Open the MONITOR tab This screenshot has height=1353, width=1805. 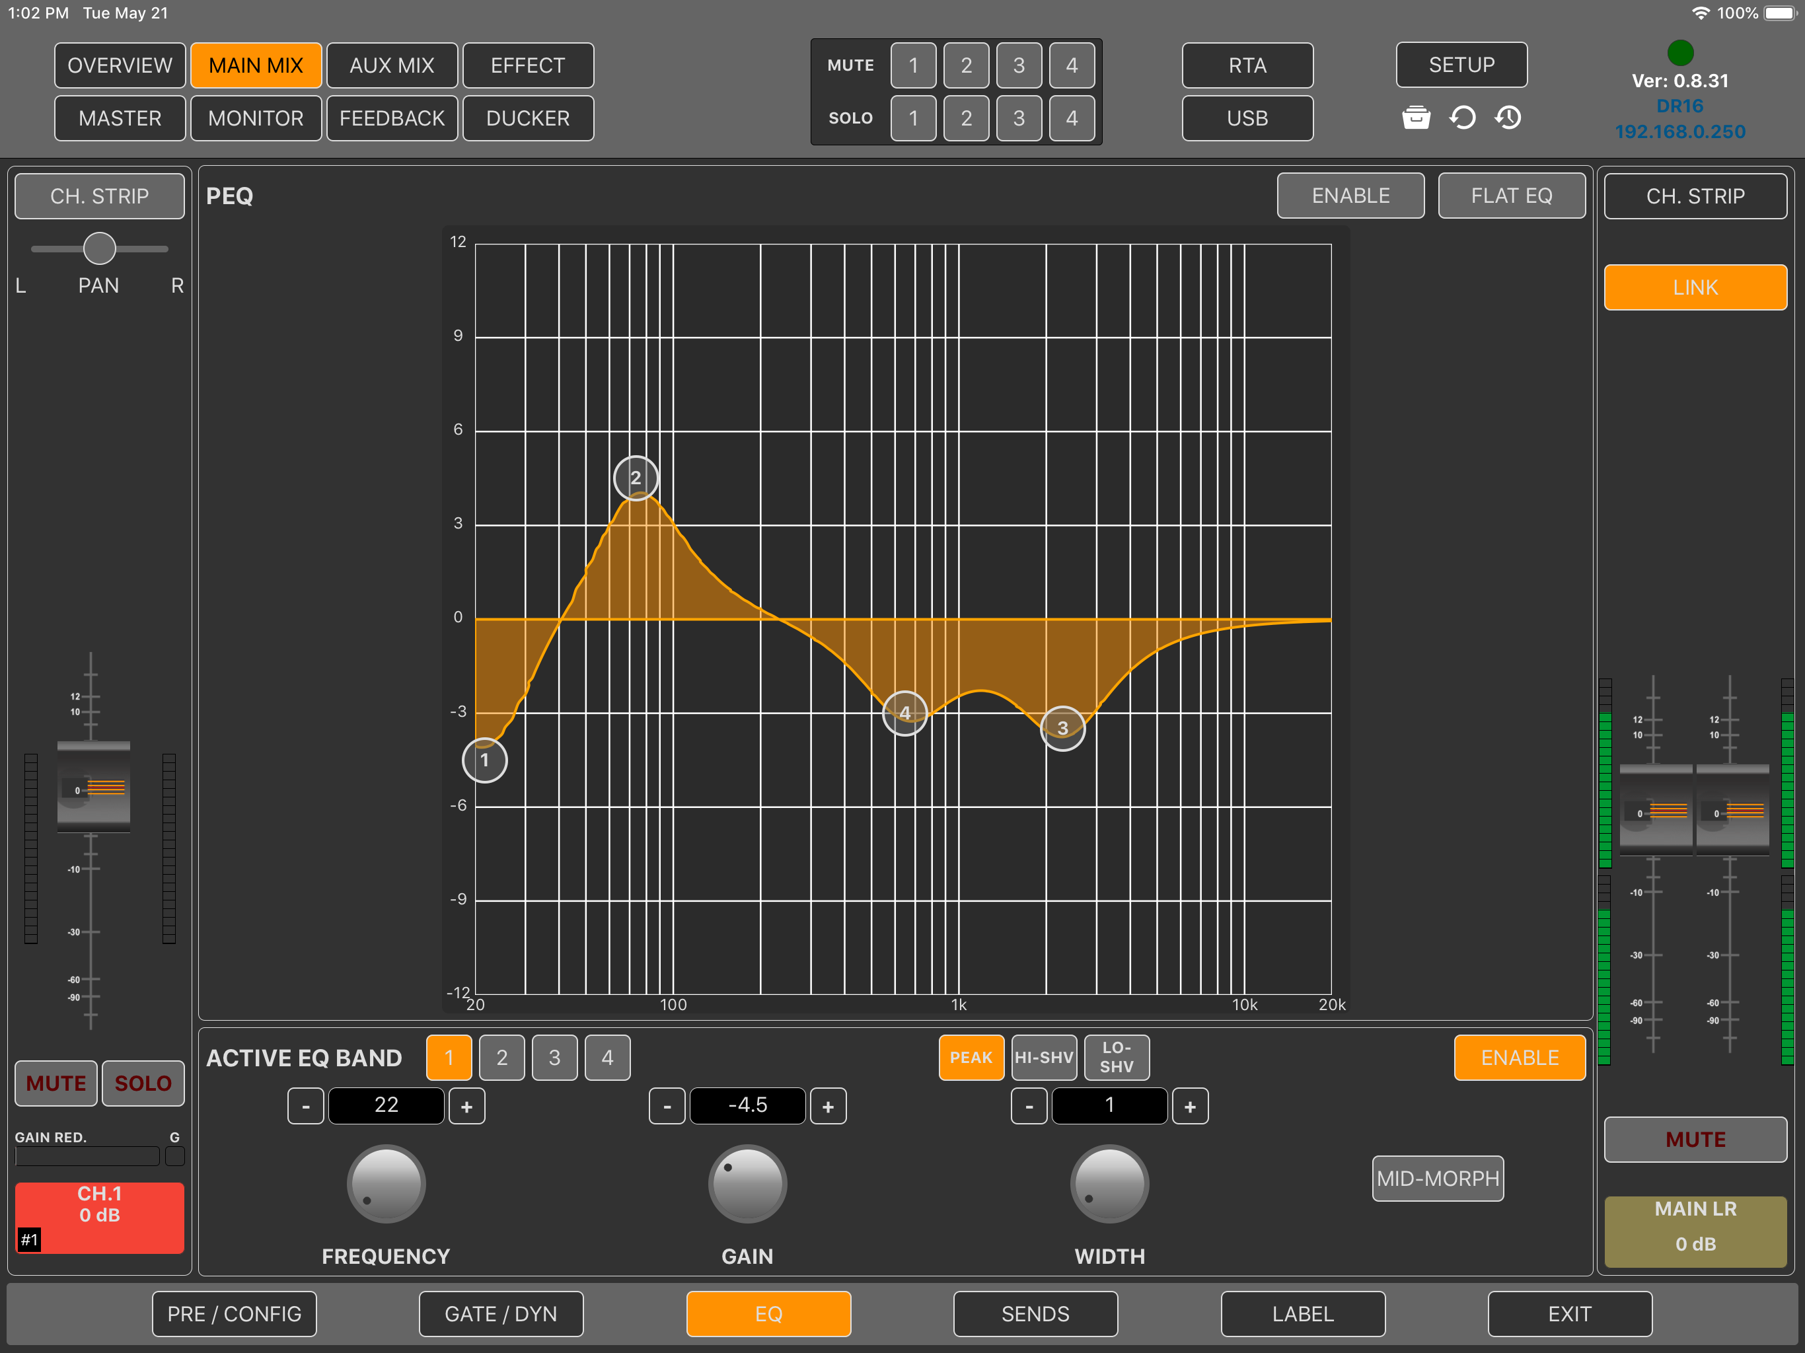point(256,118)
